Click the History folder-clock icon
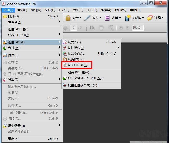The height and width of the screenshot is (143, 169). point(5,126)
